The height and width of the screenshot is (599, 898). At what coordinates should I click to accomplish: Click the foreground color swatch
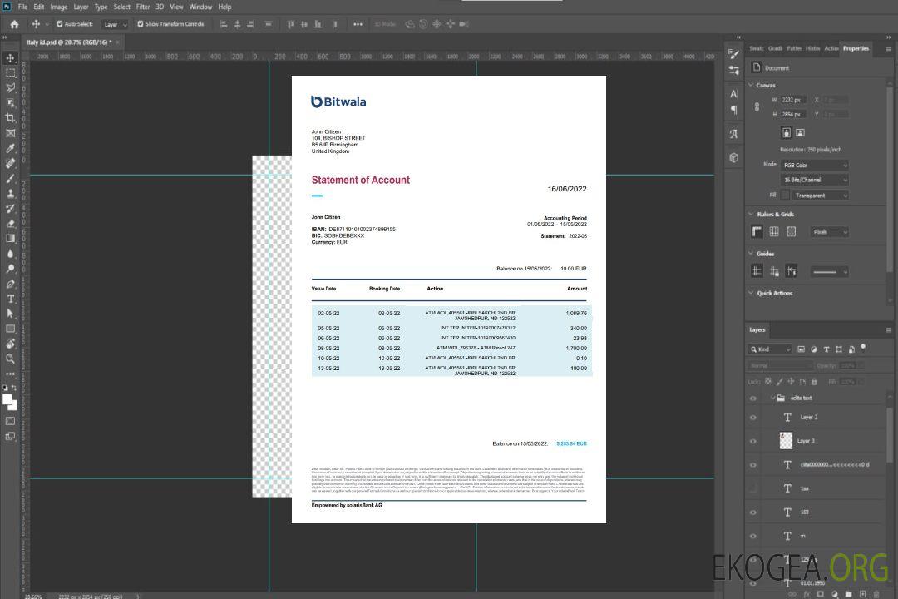7,399
